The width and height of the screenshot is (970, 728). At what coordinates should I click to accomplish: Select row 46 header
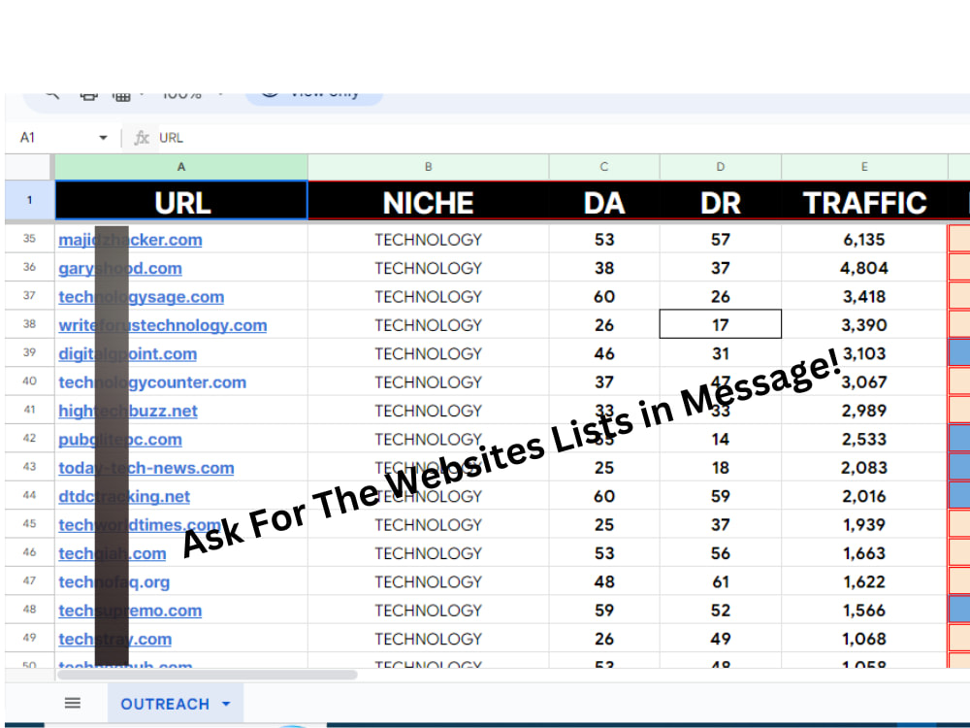29,551
